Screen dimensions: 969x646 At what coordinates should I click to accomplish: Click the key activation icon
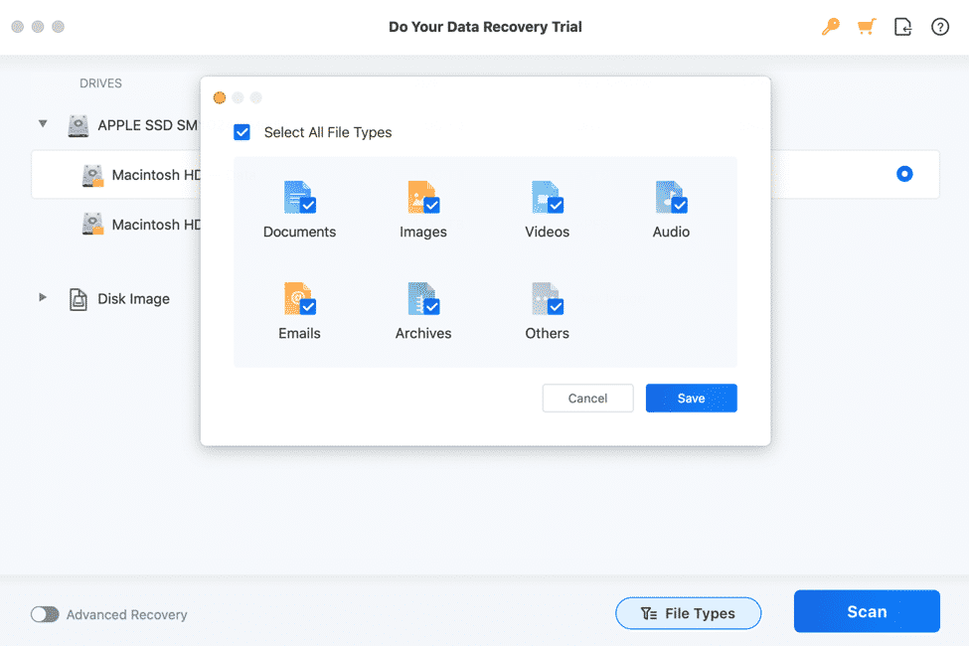point(830,27)
